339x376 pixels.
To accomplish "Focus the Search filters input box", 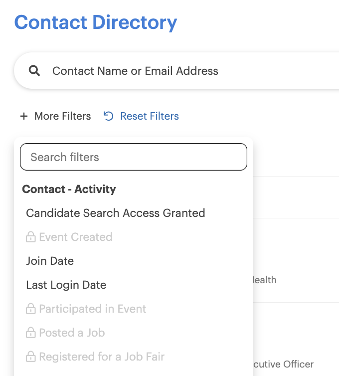I will coord(134,157).
